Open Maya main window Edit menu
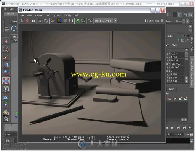The image size is (195, 151). coord(11,9)
